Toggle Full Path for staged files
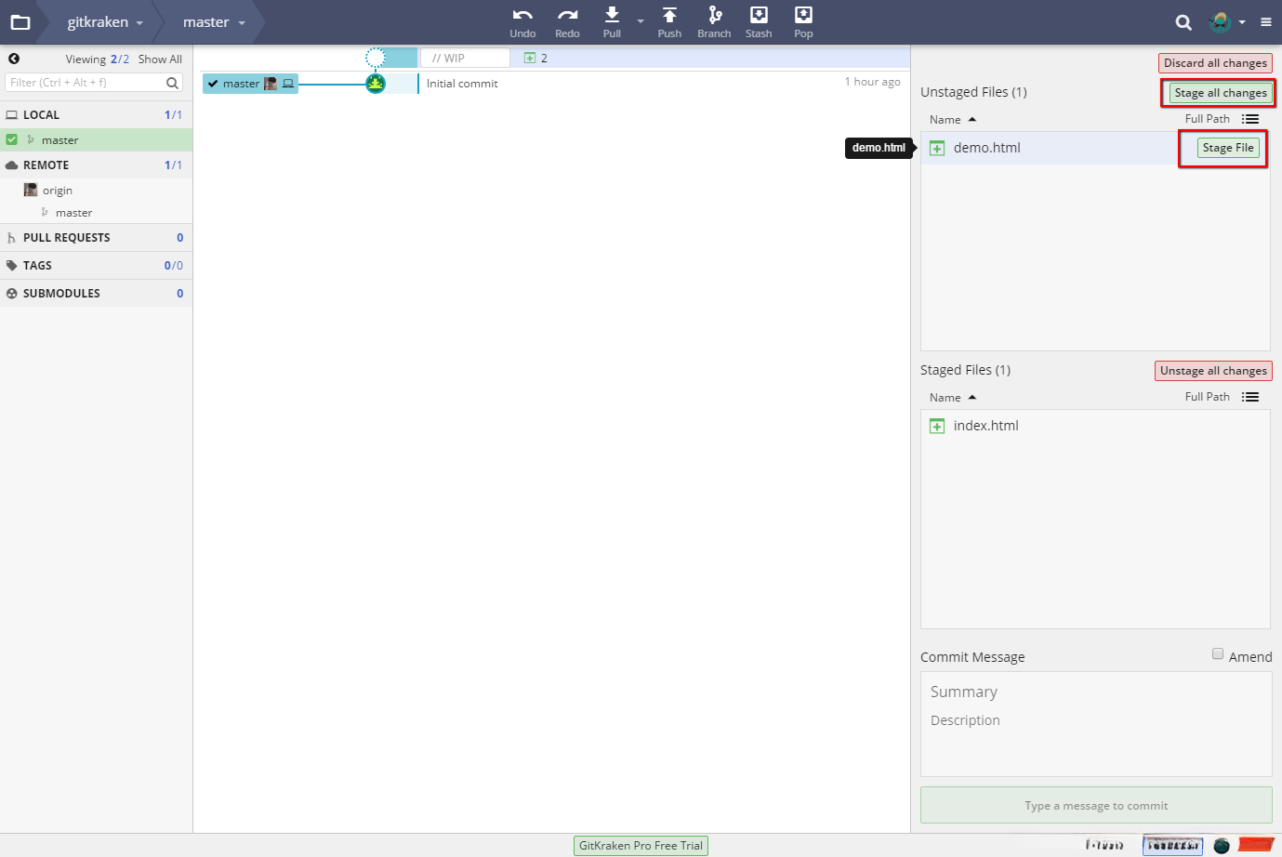This screenshot has height=857, width=1282. [x=1207, y=397]
